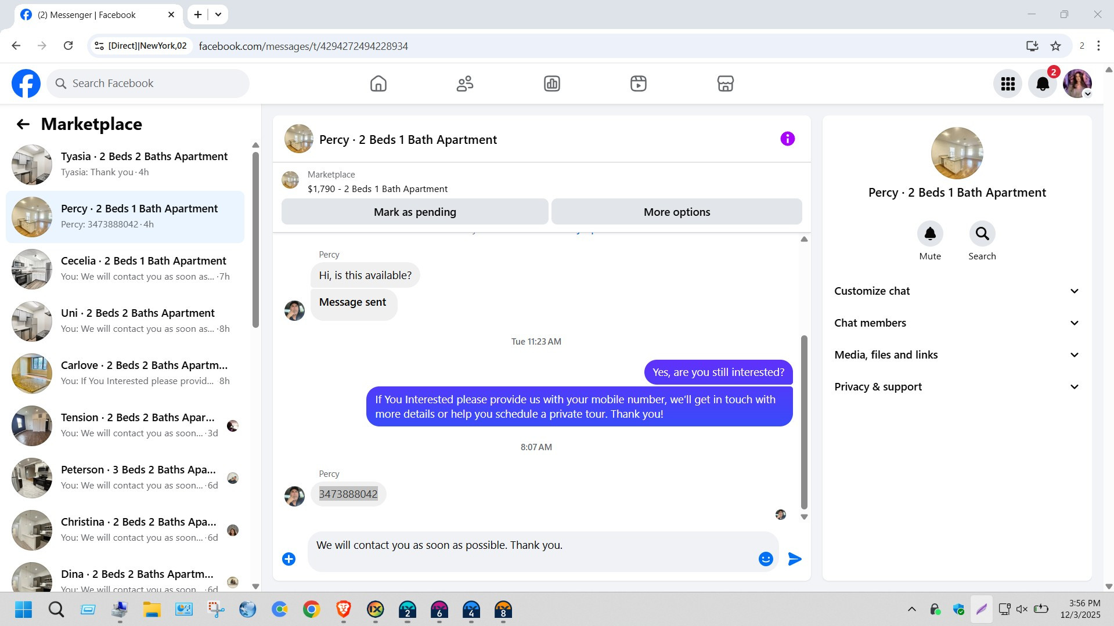Open Tyasia 2 Beds 2 Baths conversation

(x=125, y=165)
